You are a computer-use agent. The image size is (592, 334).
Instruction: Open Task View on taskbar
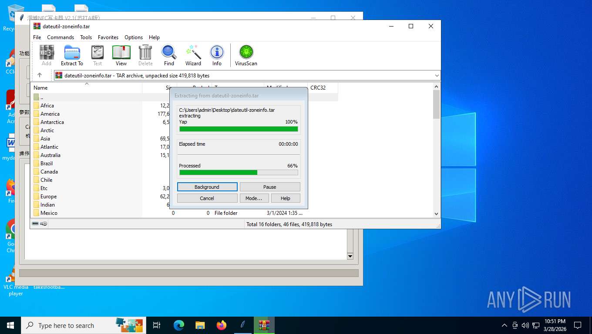157,325
